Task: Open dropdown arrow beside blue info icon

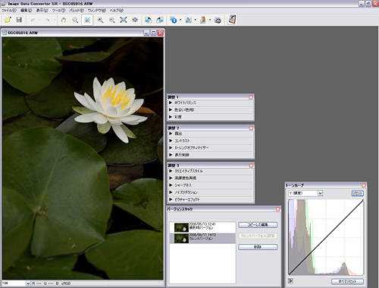Action: coord(180,20)
